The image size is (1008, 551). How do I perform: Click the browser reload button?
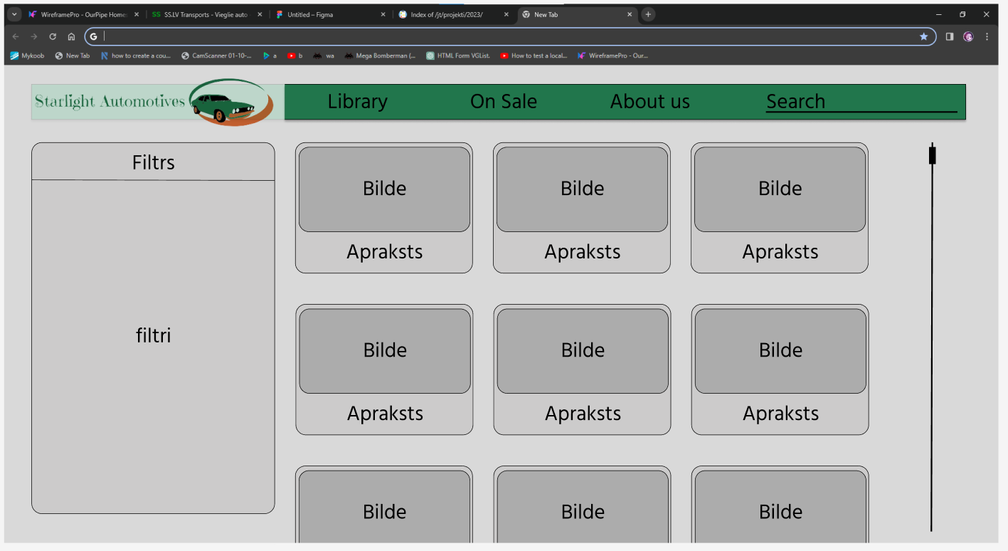pyautogui.click(x=53, y=36)
